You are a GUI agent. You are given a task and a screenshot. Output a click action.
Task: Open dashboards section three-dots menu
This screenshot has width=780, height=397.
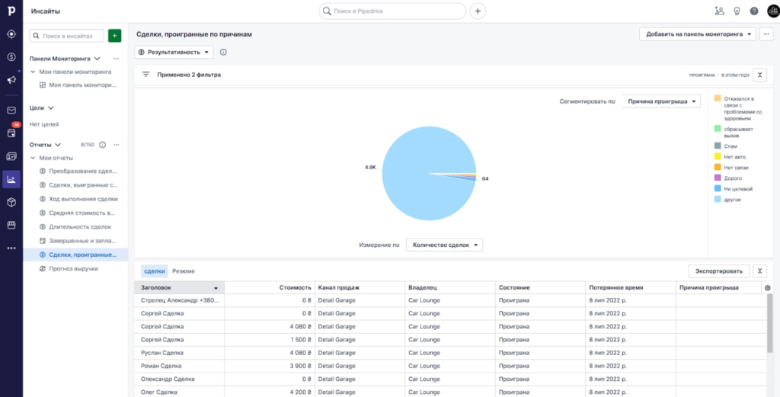[117, 59]
